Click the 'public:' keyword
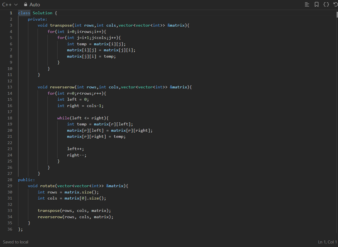The width and height of the screenshot is (338, 247). tap(26, 180)
